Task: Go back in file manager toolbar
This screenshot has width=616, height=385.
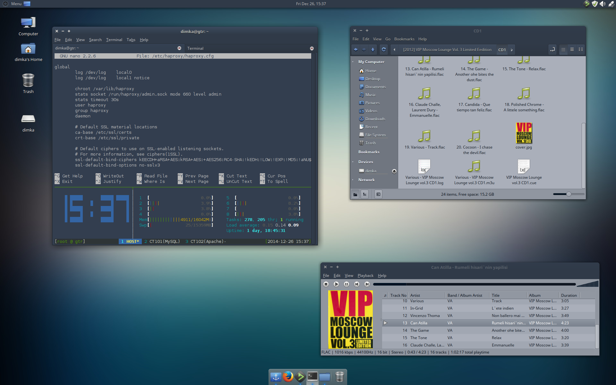Action: [355, 50]
